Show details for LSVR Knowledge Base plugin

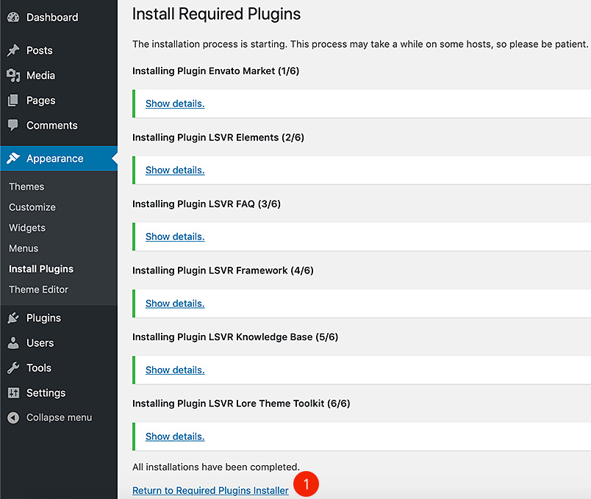175,370
